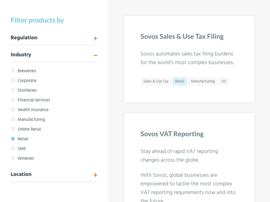Enable the Corporate industry filter
The width and height of the screenshot is (270, 202).
click(x=13, y=80)
